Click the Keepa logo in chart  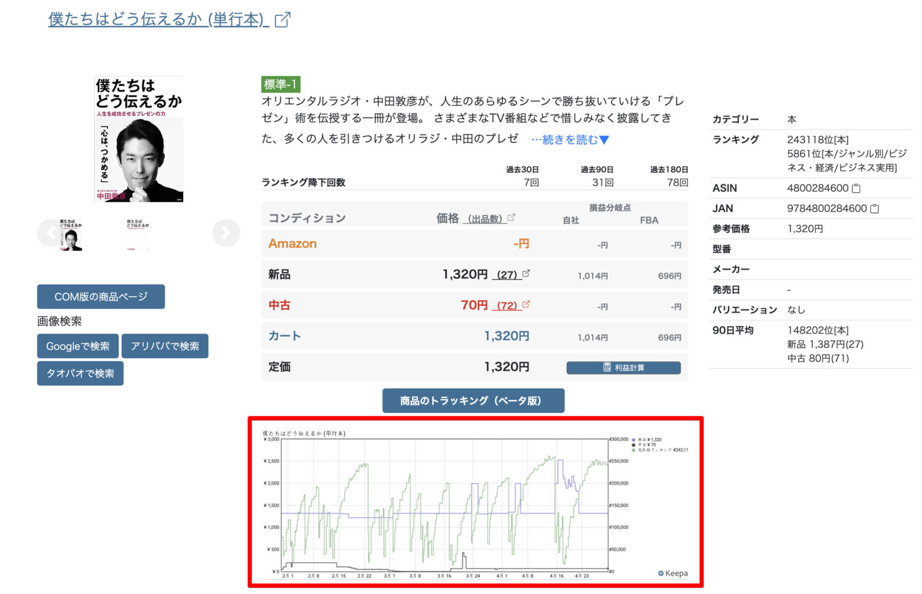click(x=673, y=573)
